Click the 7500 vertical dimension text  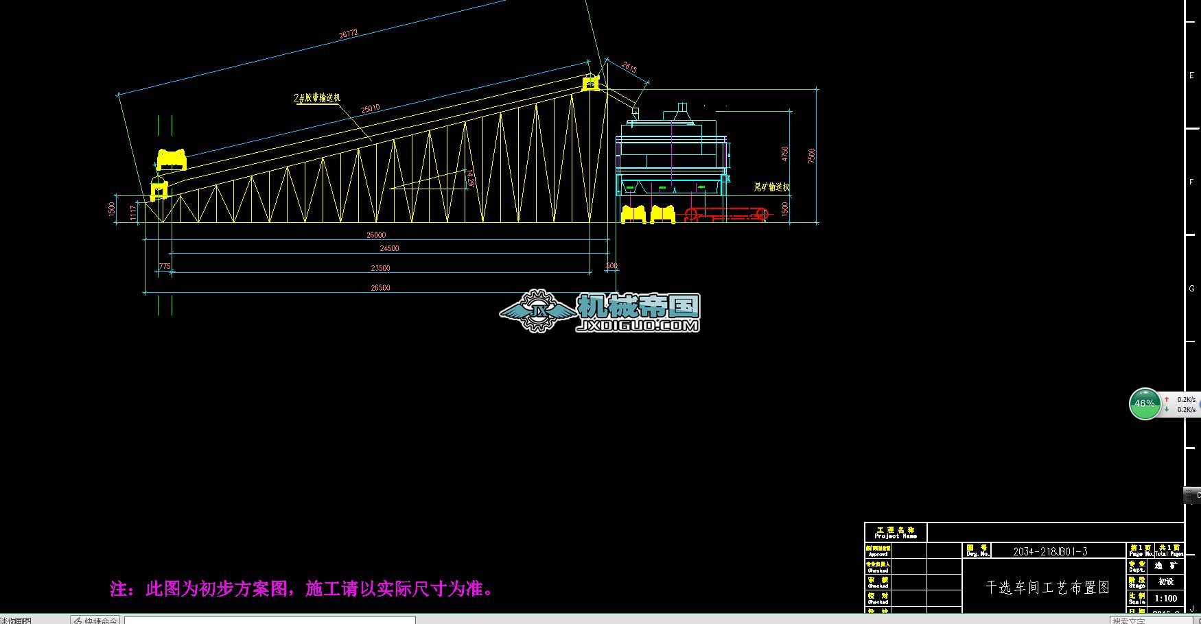812,156
